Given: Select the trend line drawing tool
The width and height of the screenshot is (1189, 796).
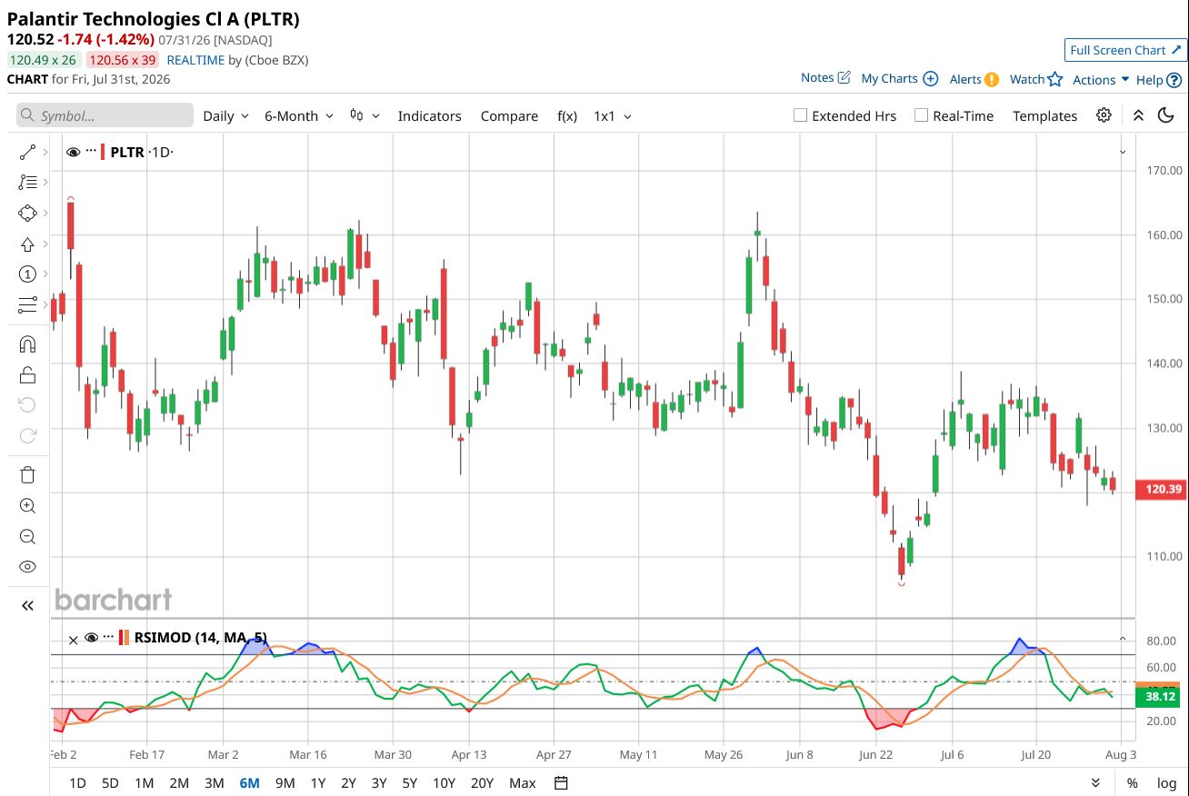Looking at the screenshot, I should click(27, 152).
